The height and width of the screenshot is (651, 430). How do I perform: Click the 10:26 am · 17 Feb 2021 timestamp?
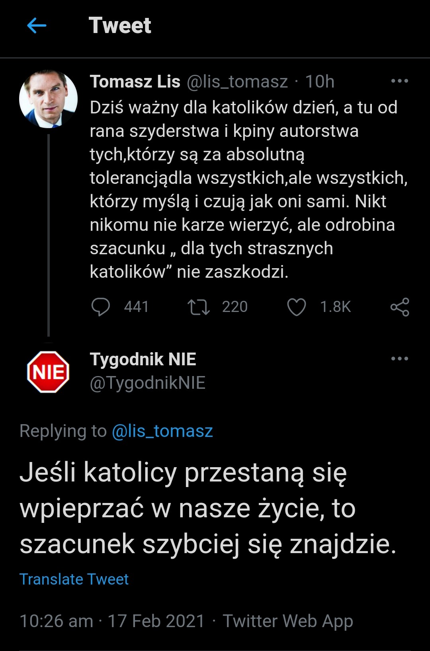pyautogui.click(x=112, y=621)
